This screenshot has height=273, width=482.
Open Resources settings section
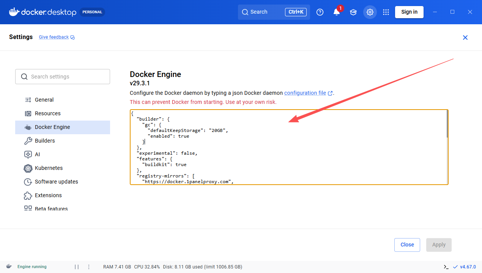pyautogui.click(x=63, y=113)
